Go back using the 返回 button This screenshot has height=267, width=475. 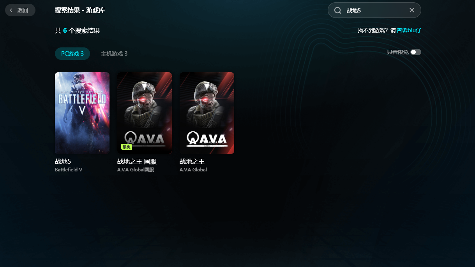(x=20, y=10)
